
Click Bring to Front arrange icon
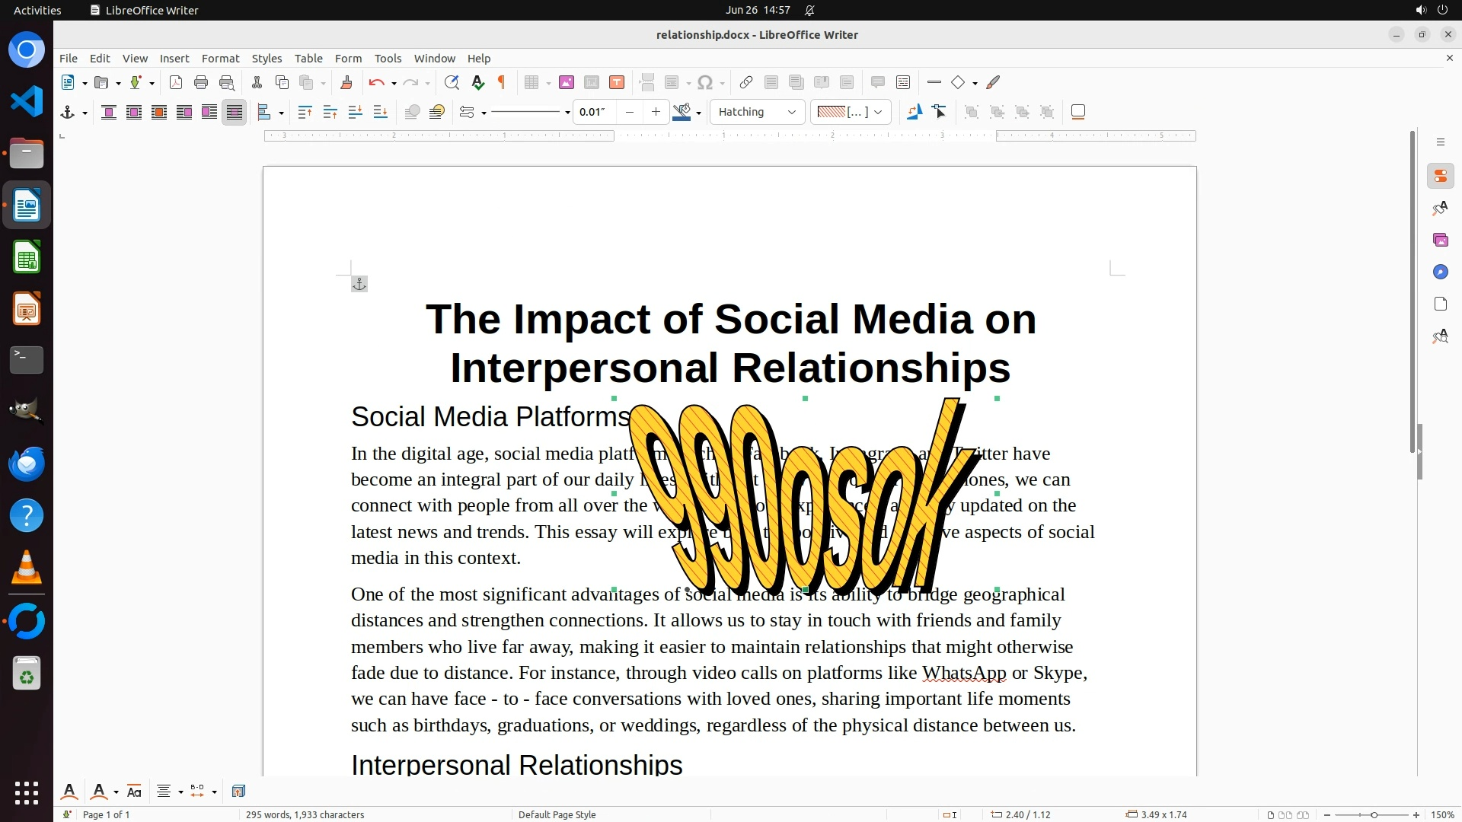[305, 113]
